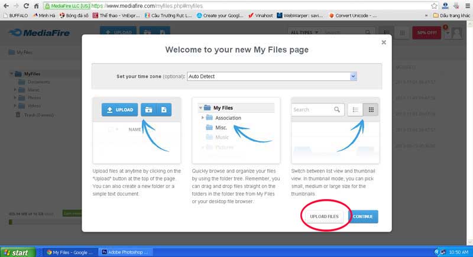Click the red 50% OFF button

click(426, 32)
